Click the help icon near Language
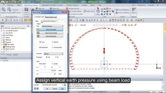Image resolution: width=166 pixels, height=93 pixels. [x=158, y=5]
